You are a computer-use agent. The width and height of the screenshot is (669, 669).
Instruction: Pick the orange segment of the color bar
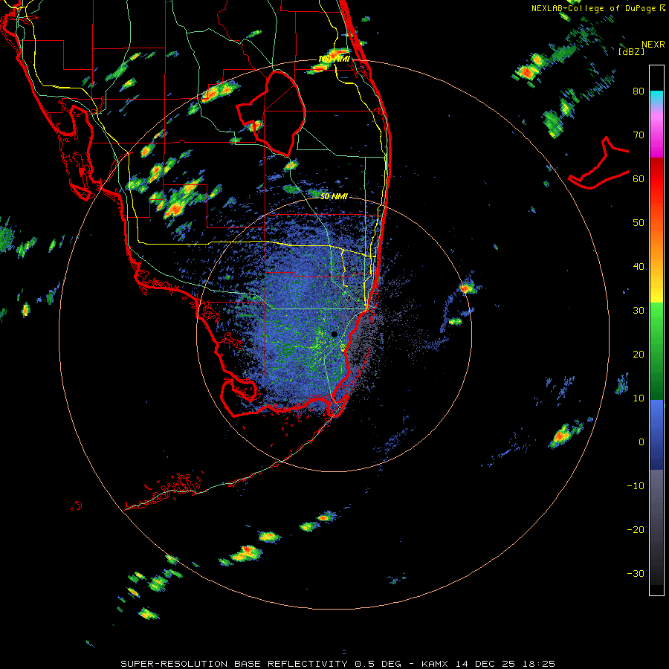coord(656,239)
